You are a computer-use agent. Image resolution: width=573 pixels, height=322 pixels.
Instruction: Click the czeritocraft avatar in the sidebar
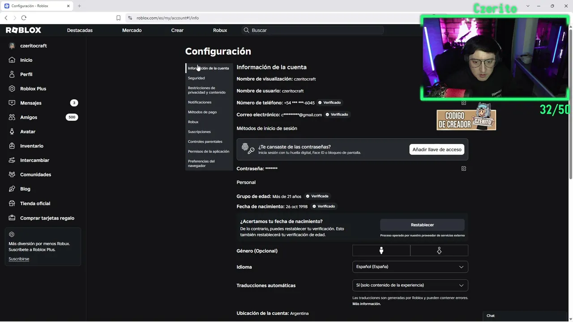tap(12, 46)
